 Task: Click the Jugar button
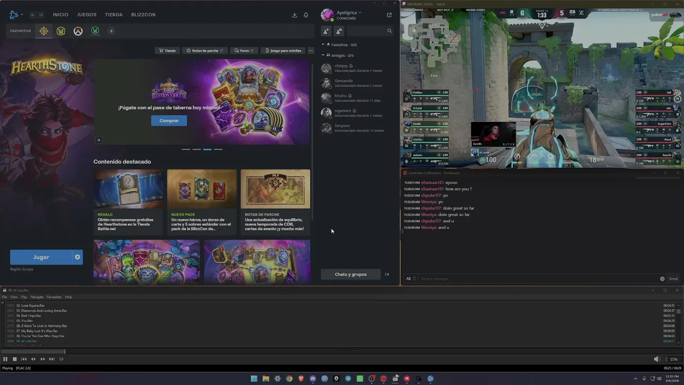[41, 257]
